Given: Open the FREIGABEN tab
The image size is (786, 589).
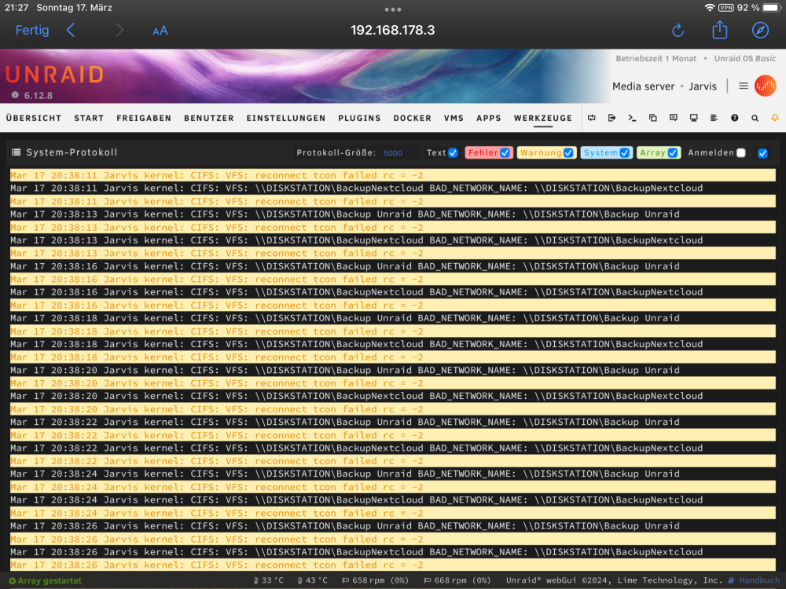Looking at the screenshot, I should (x=144, y=119).
